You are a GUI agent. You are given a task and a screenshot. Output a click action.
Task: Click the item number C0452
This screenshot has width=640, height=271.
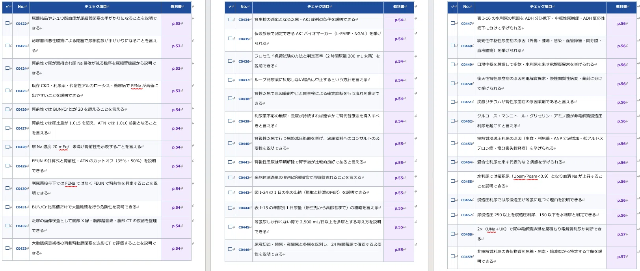[x=466, y=121]
